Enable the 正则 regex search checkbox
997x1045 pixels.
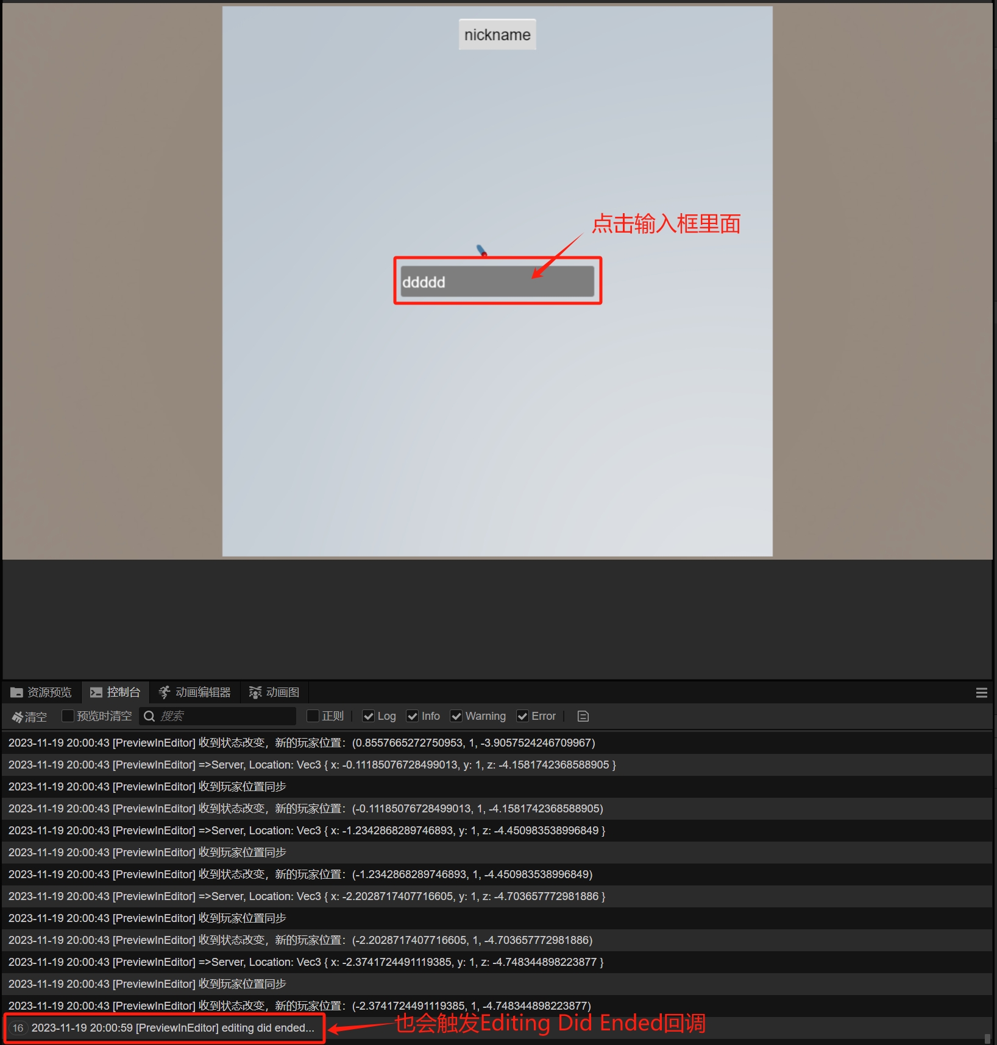tap(313, 716)
